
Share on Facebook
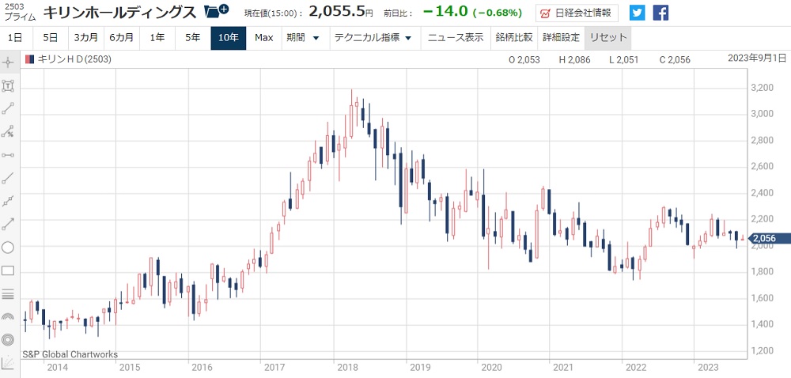click(x=660, y=13)
